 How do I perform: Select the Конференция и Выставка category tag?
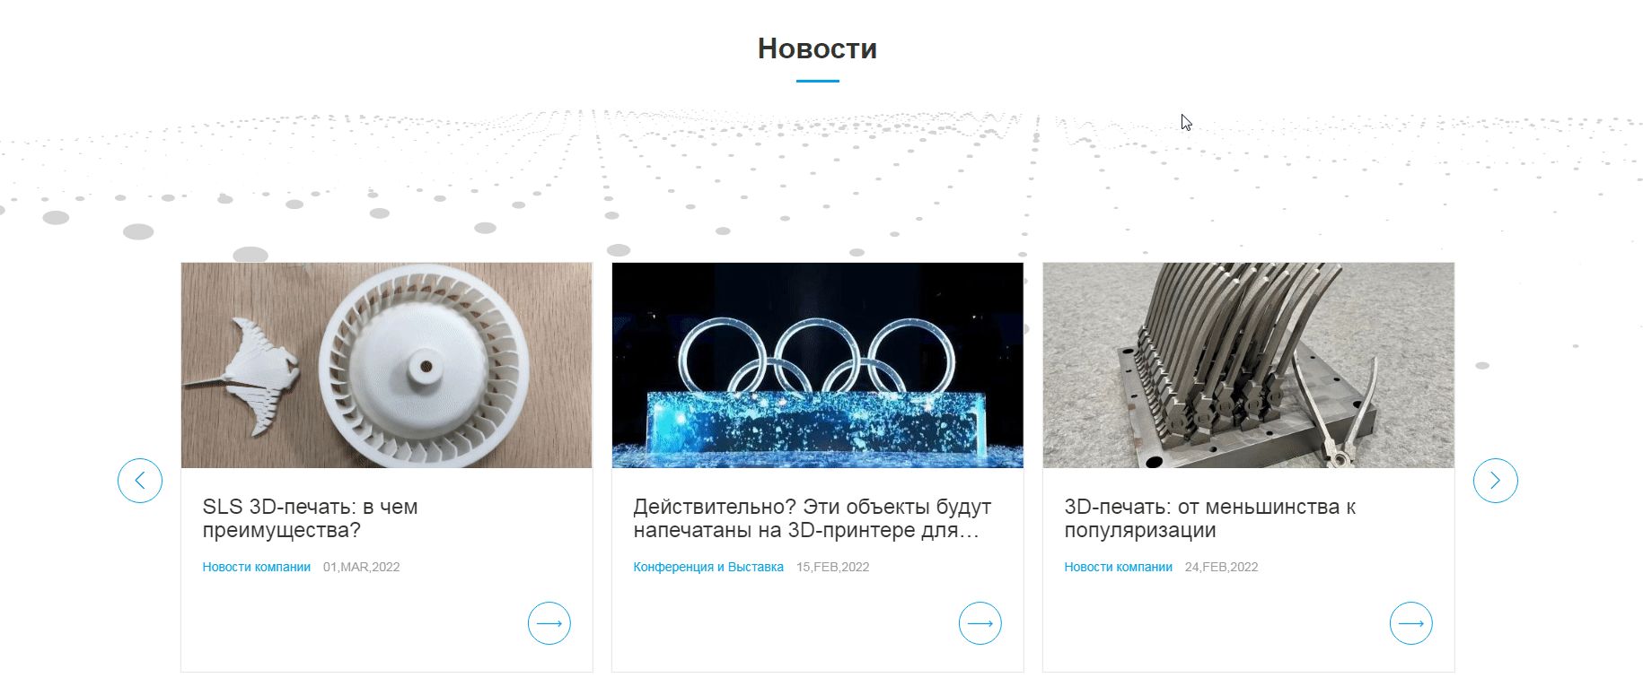(x=708, y=567)
